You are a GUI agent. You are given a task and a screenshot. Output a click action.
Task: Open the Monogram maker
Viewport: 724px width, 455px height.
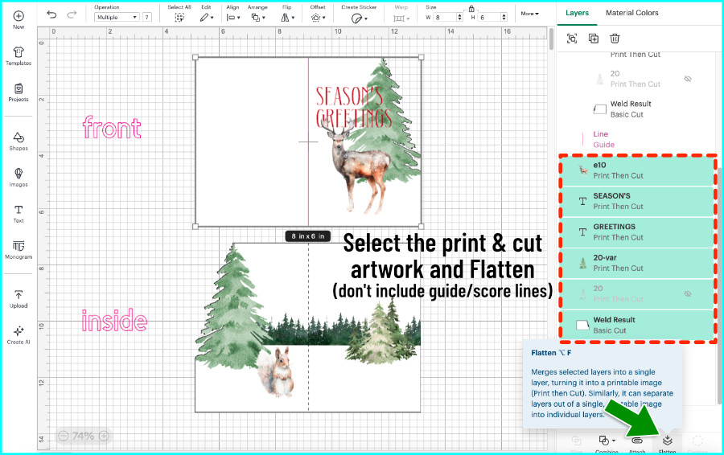(19, 249)
